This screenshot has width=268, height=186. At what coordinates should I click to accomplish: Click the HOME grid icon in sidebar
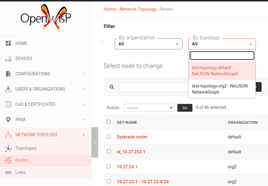[8, 43]
